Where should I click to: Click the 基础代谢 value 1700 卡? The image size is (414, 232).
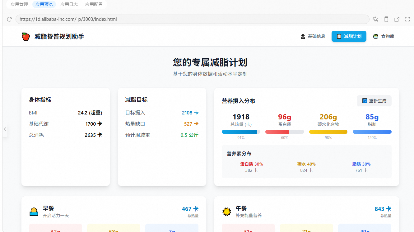click(x=94, y=124)
